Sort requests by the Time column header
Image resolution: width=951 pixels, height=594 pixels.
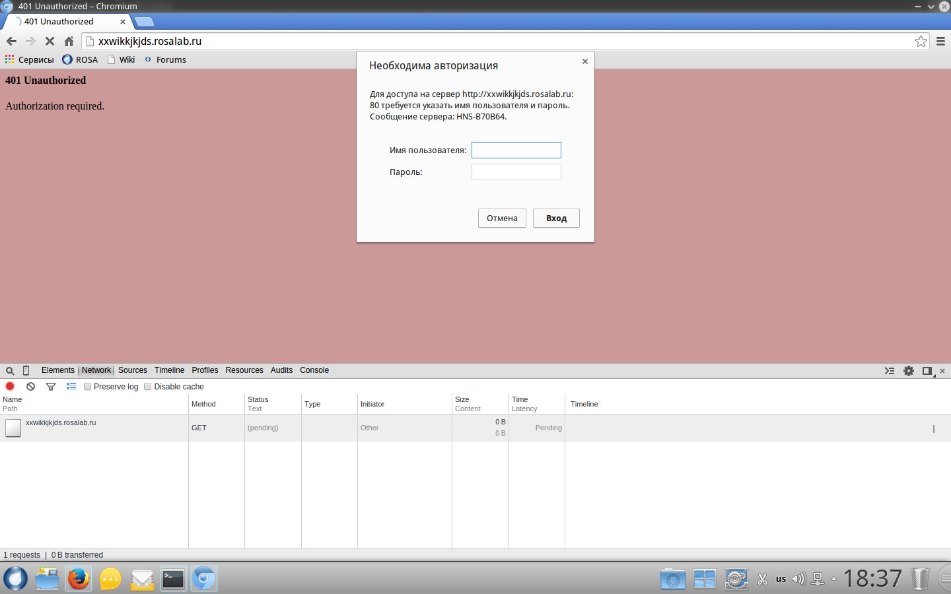(537, 404)
